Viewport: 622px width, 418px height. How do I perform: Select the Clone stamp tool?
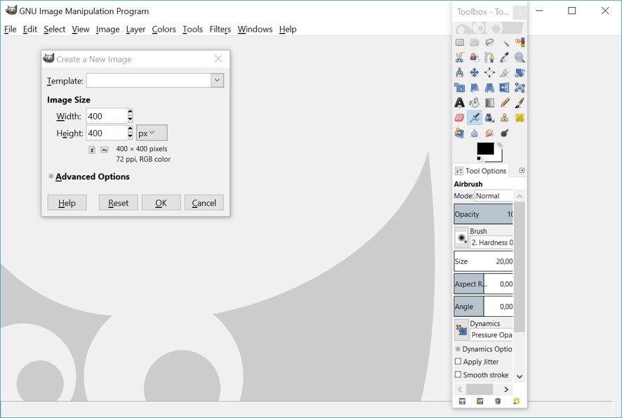click(x=505, y=118)
